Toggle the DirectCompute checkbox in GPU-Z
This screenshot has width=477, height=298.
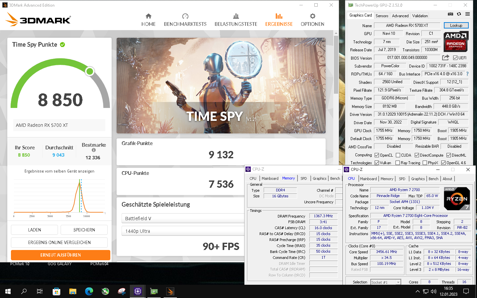click(417, 155)
